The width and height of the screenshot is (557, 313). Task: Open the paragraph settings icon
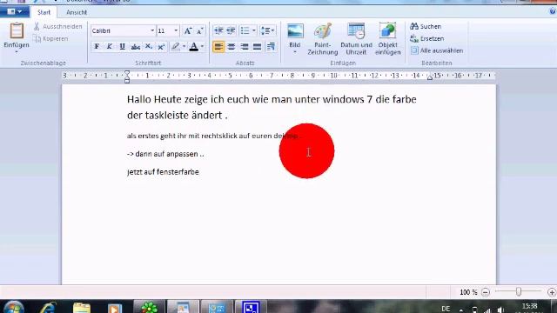click(271, 46)
